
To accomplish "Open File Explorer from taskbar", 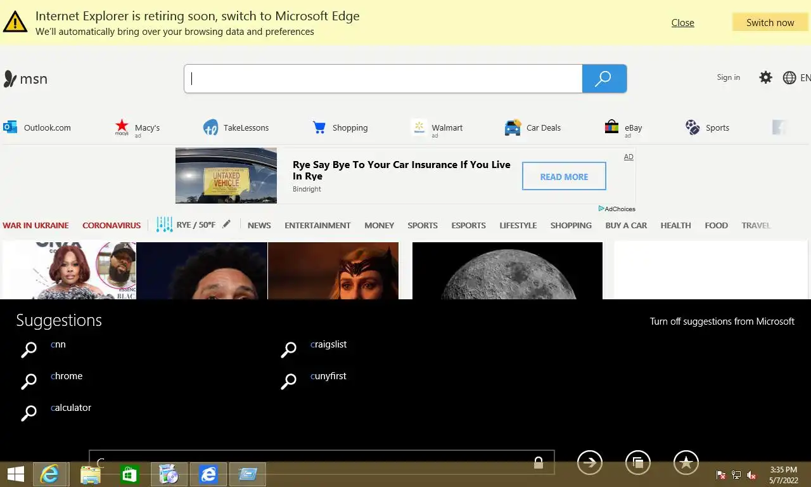I will tap(91, 474).
